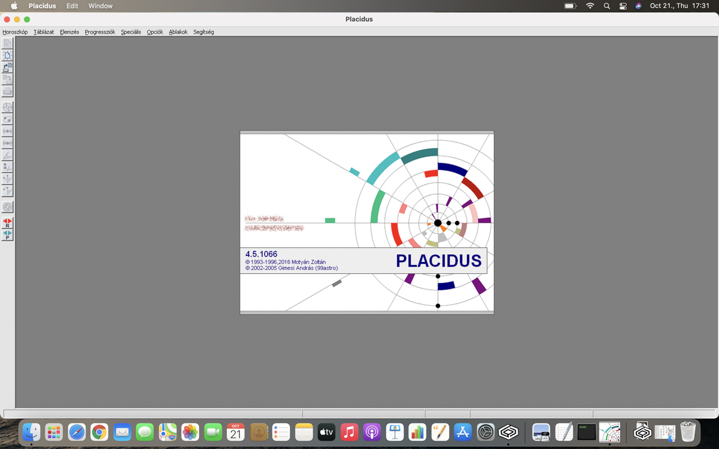Open Control Center from the menu bar

tap(623, 6)
